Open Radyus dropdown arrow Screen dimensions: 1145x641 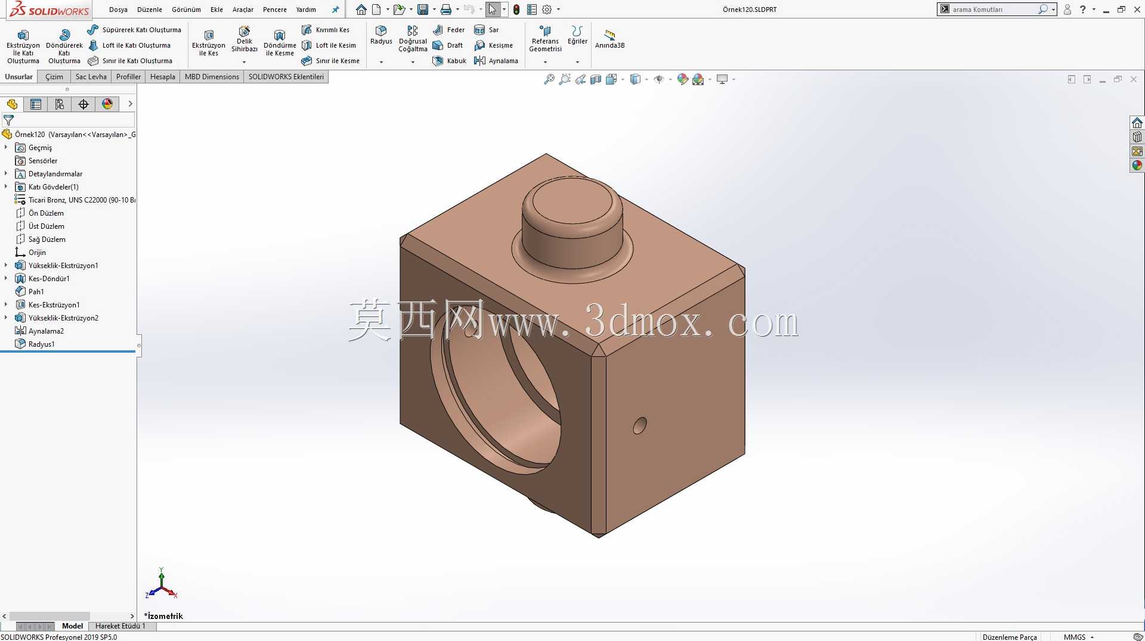click(381, 62)
